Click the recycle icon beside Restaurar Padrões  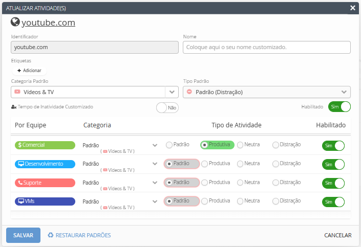tap(50, 235)
